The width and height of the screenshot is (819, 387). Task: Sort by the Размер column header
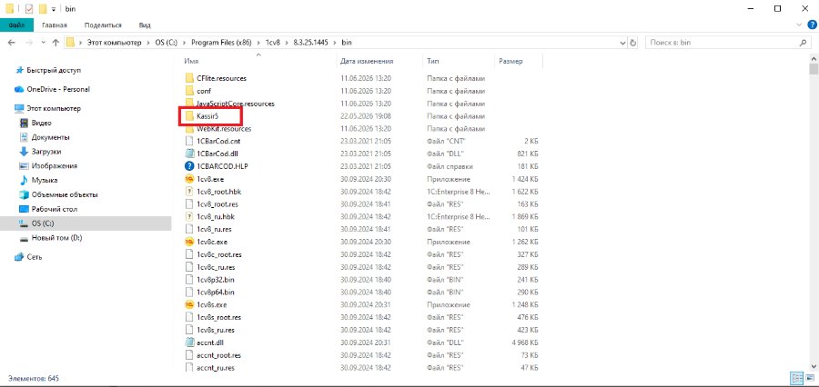511,61
